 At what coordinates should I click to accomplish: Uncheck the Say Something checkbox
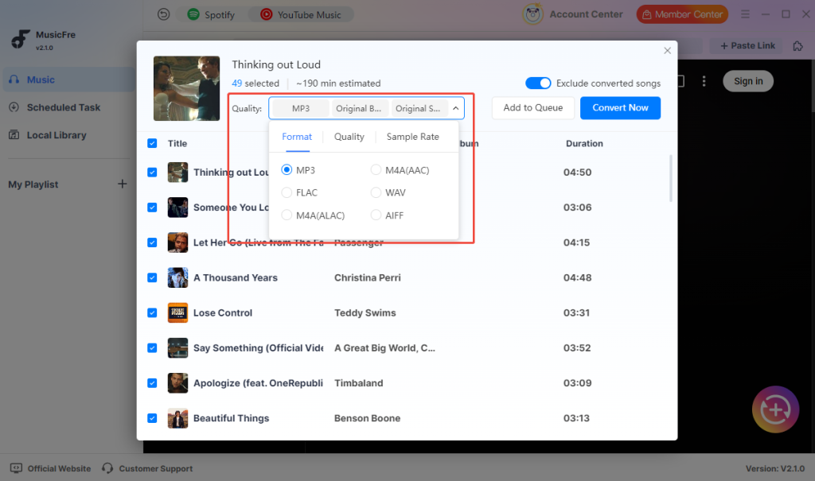click(152, 348)
